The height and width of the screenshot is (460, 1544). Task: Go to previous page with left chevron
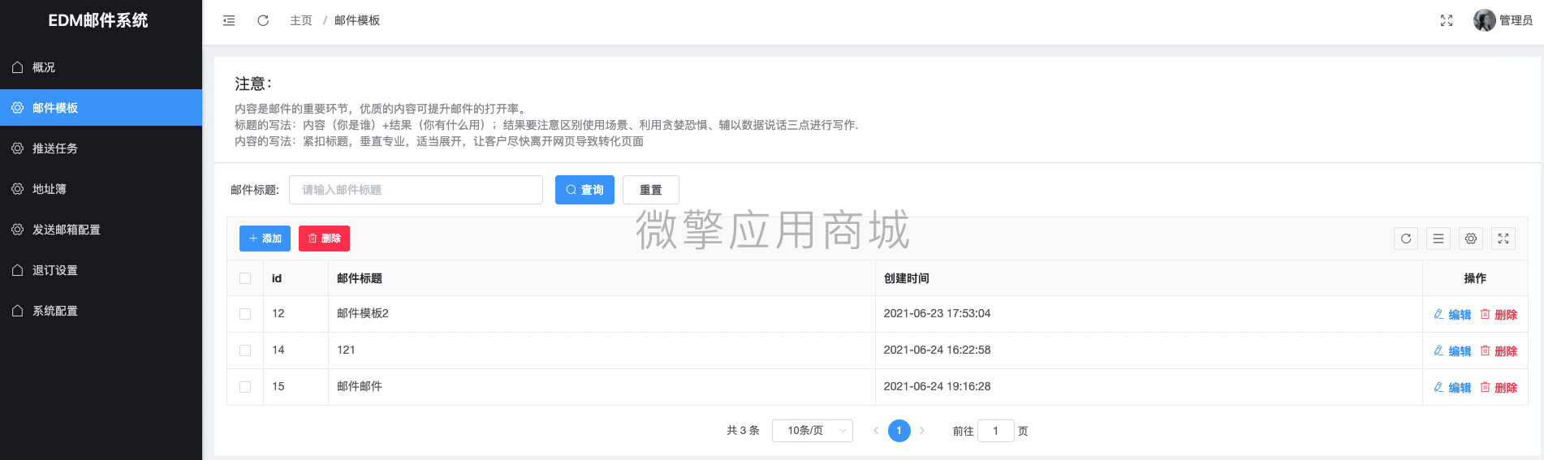coord(876,431)
